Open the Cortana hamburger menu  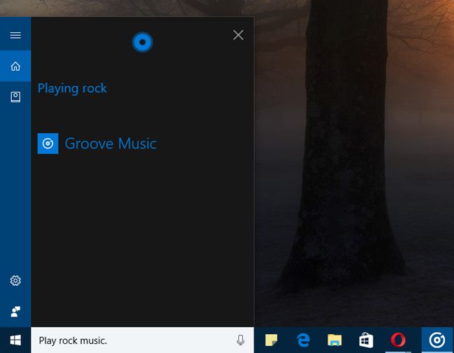(15, 35)
